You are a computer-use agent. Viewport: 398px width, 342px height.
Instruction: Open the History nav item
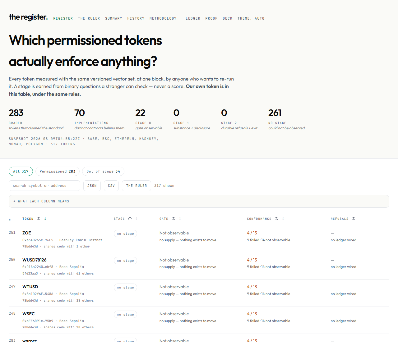click(x=136, y=19)
